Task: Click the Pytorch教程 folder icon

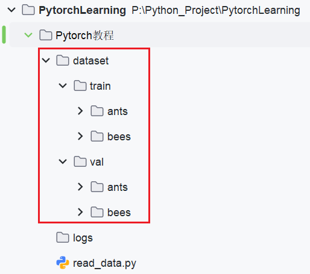Action: [x=46, y=35]
